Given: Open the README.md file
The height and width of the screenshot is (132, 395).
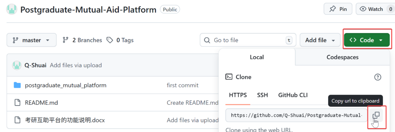Looking at the screenshot, I should tap(41, 103).
